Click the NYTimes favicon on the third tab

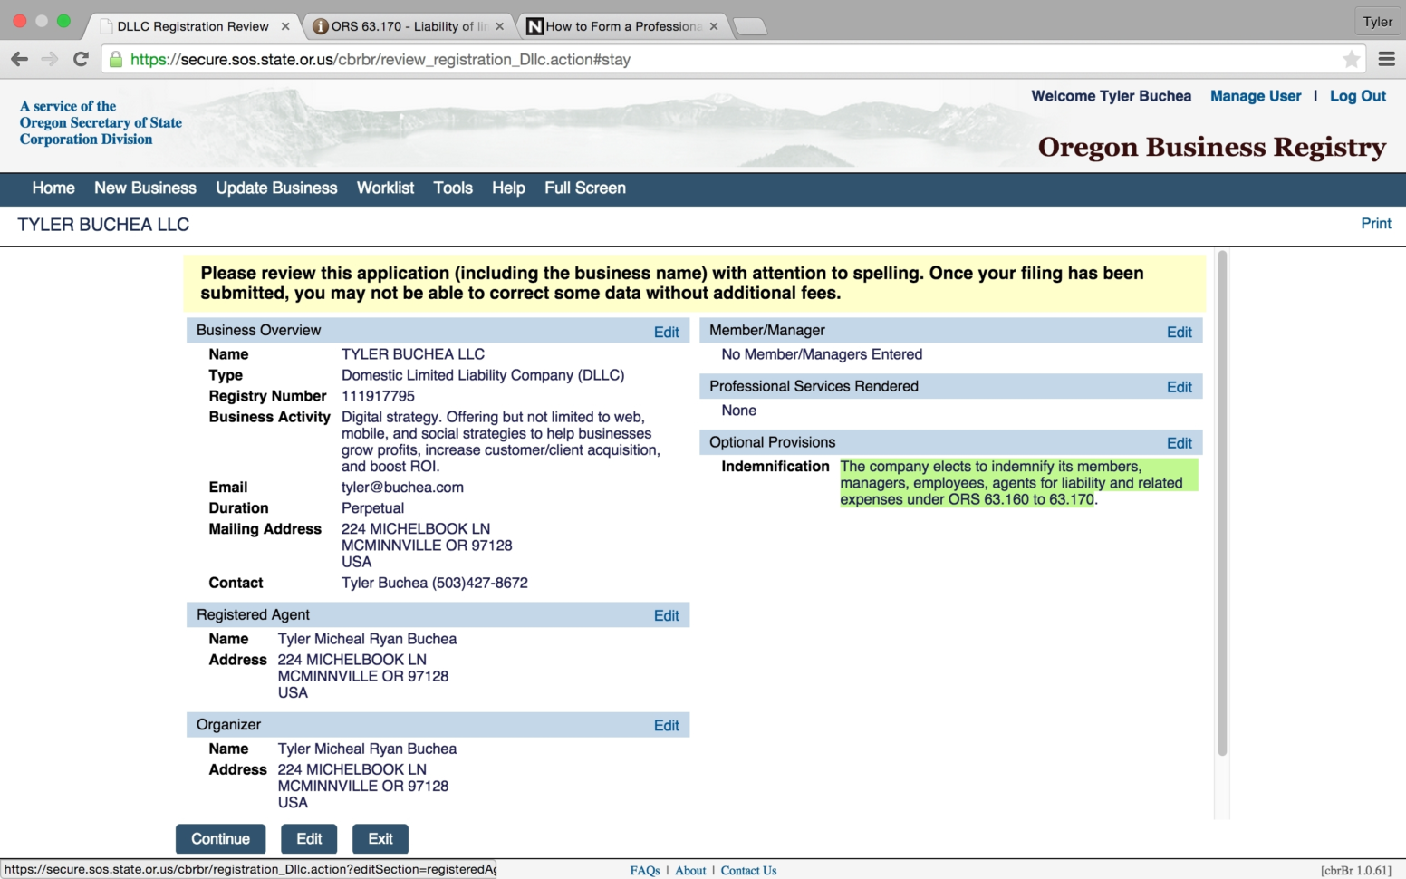click(533, 26)
